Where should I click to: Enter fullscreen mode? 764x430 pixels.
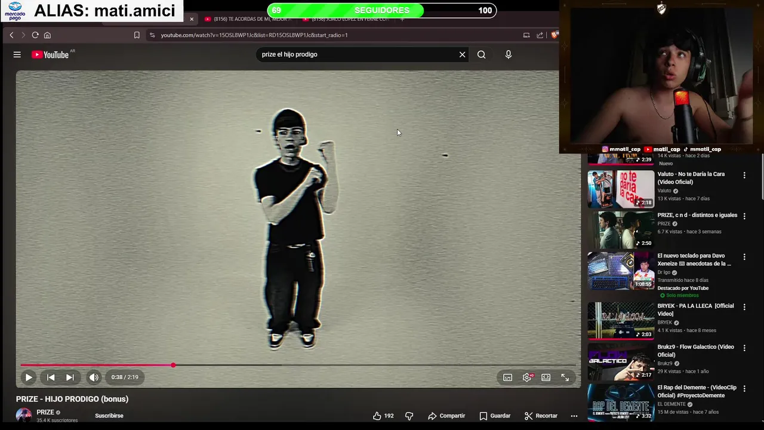(565, 377)
